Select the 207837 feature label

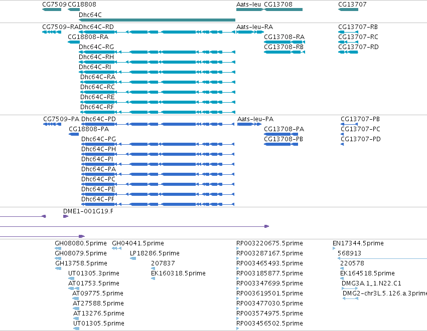163,263
